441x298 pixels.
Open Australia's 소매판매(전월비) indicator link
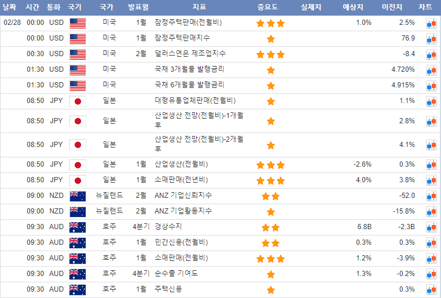pyautogui.click(x=181, y=258)
